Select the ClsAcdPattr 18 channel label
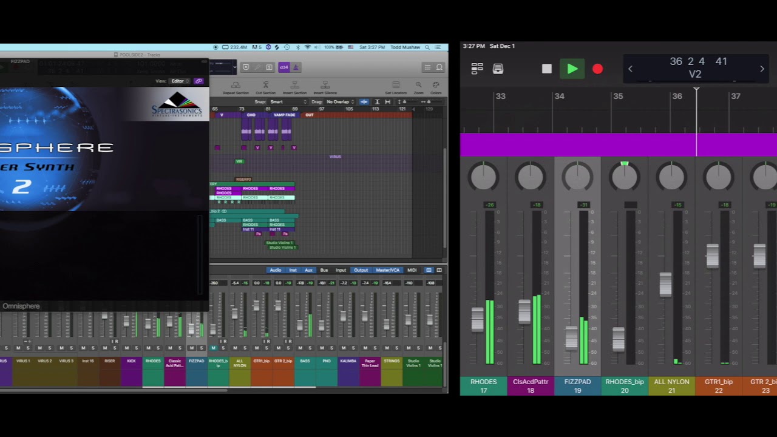The image size is (777, 437). click(x=531, y=386)
